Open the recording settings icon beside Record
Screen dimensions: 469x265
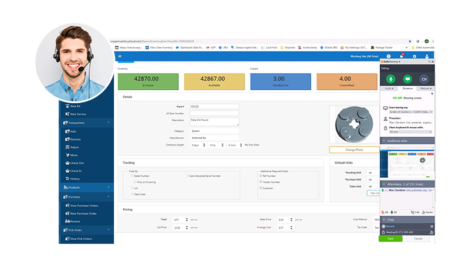tap(431, 226)
